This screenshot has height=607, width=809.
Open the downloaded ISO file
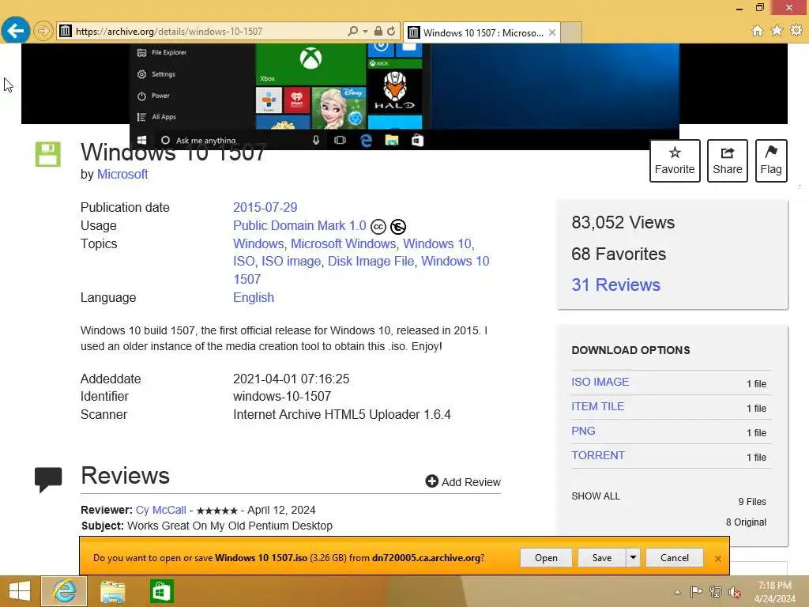coord(546,558)
